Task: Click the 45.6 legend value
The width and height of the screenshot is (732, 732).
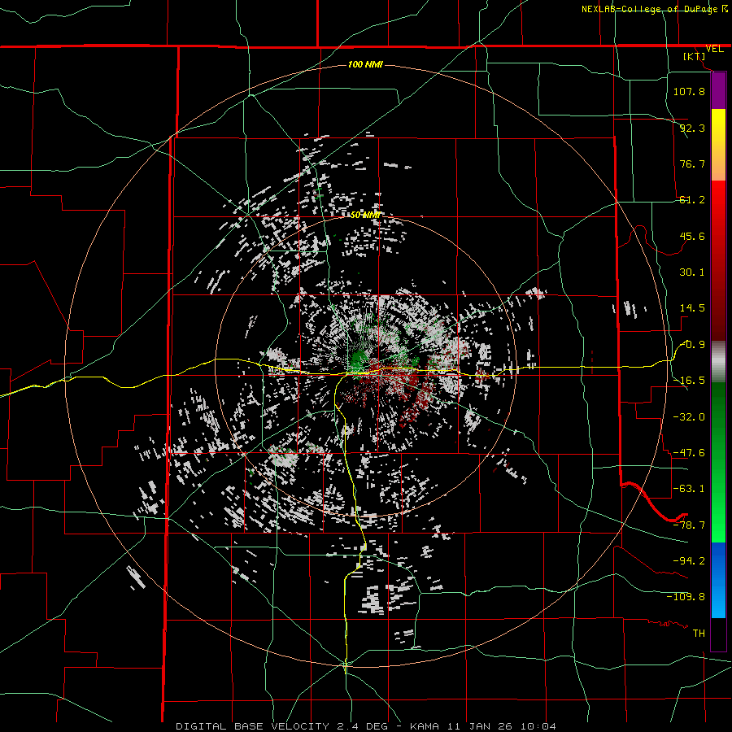Action: click(692, 236)
